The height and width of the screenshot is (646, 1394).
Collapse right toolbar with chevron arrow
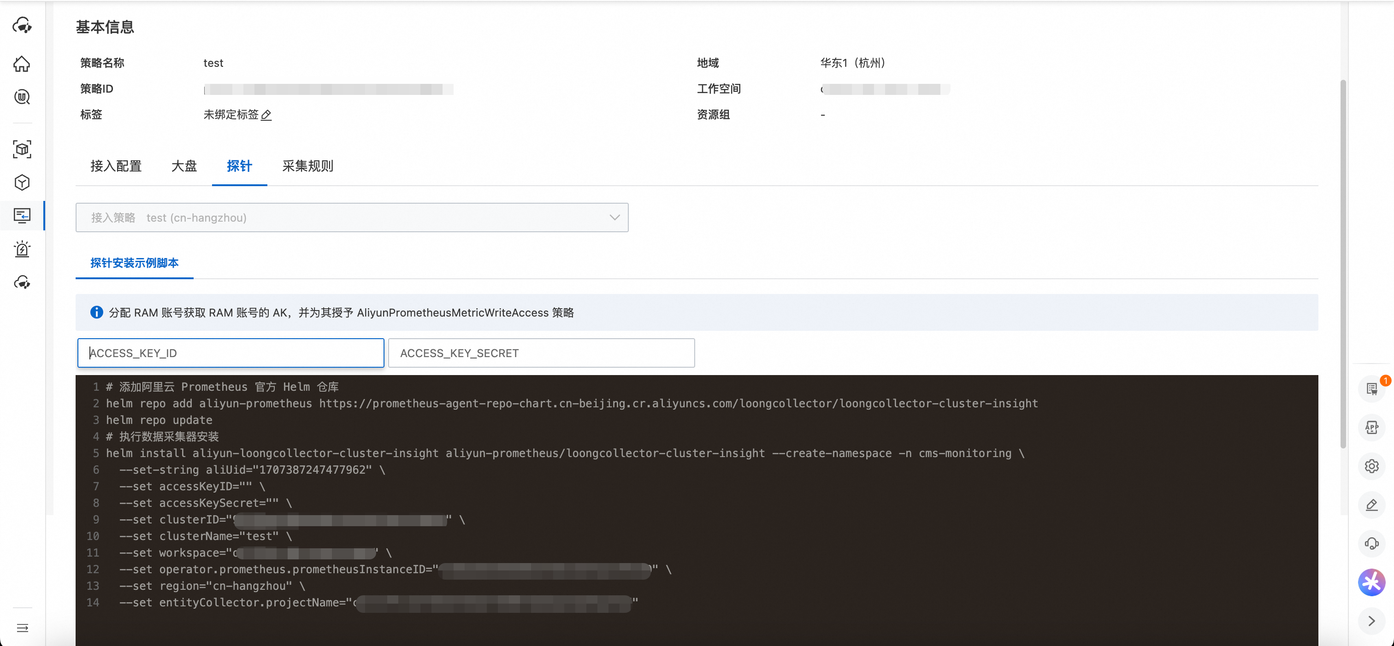[x=1371, y=621]
